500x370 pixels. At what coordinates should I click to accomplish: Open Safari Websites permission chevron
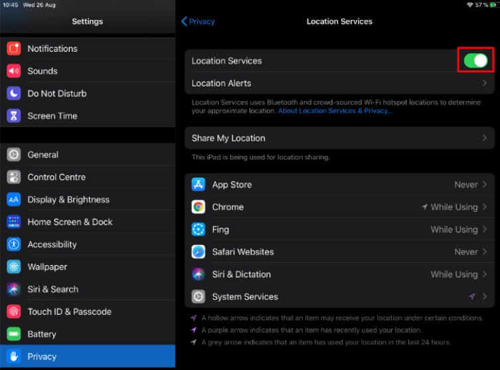tap(485, 252)
